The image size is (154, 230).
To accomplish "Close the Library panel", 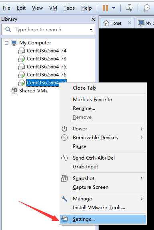I will 93,19.
